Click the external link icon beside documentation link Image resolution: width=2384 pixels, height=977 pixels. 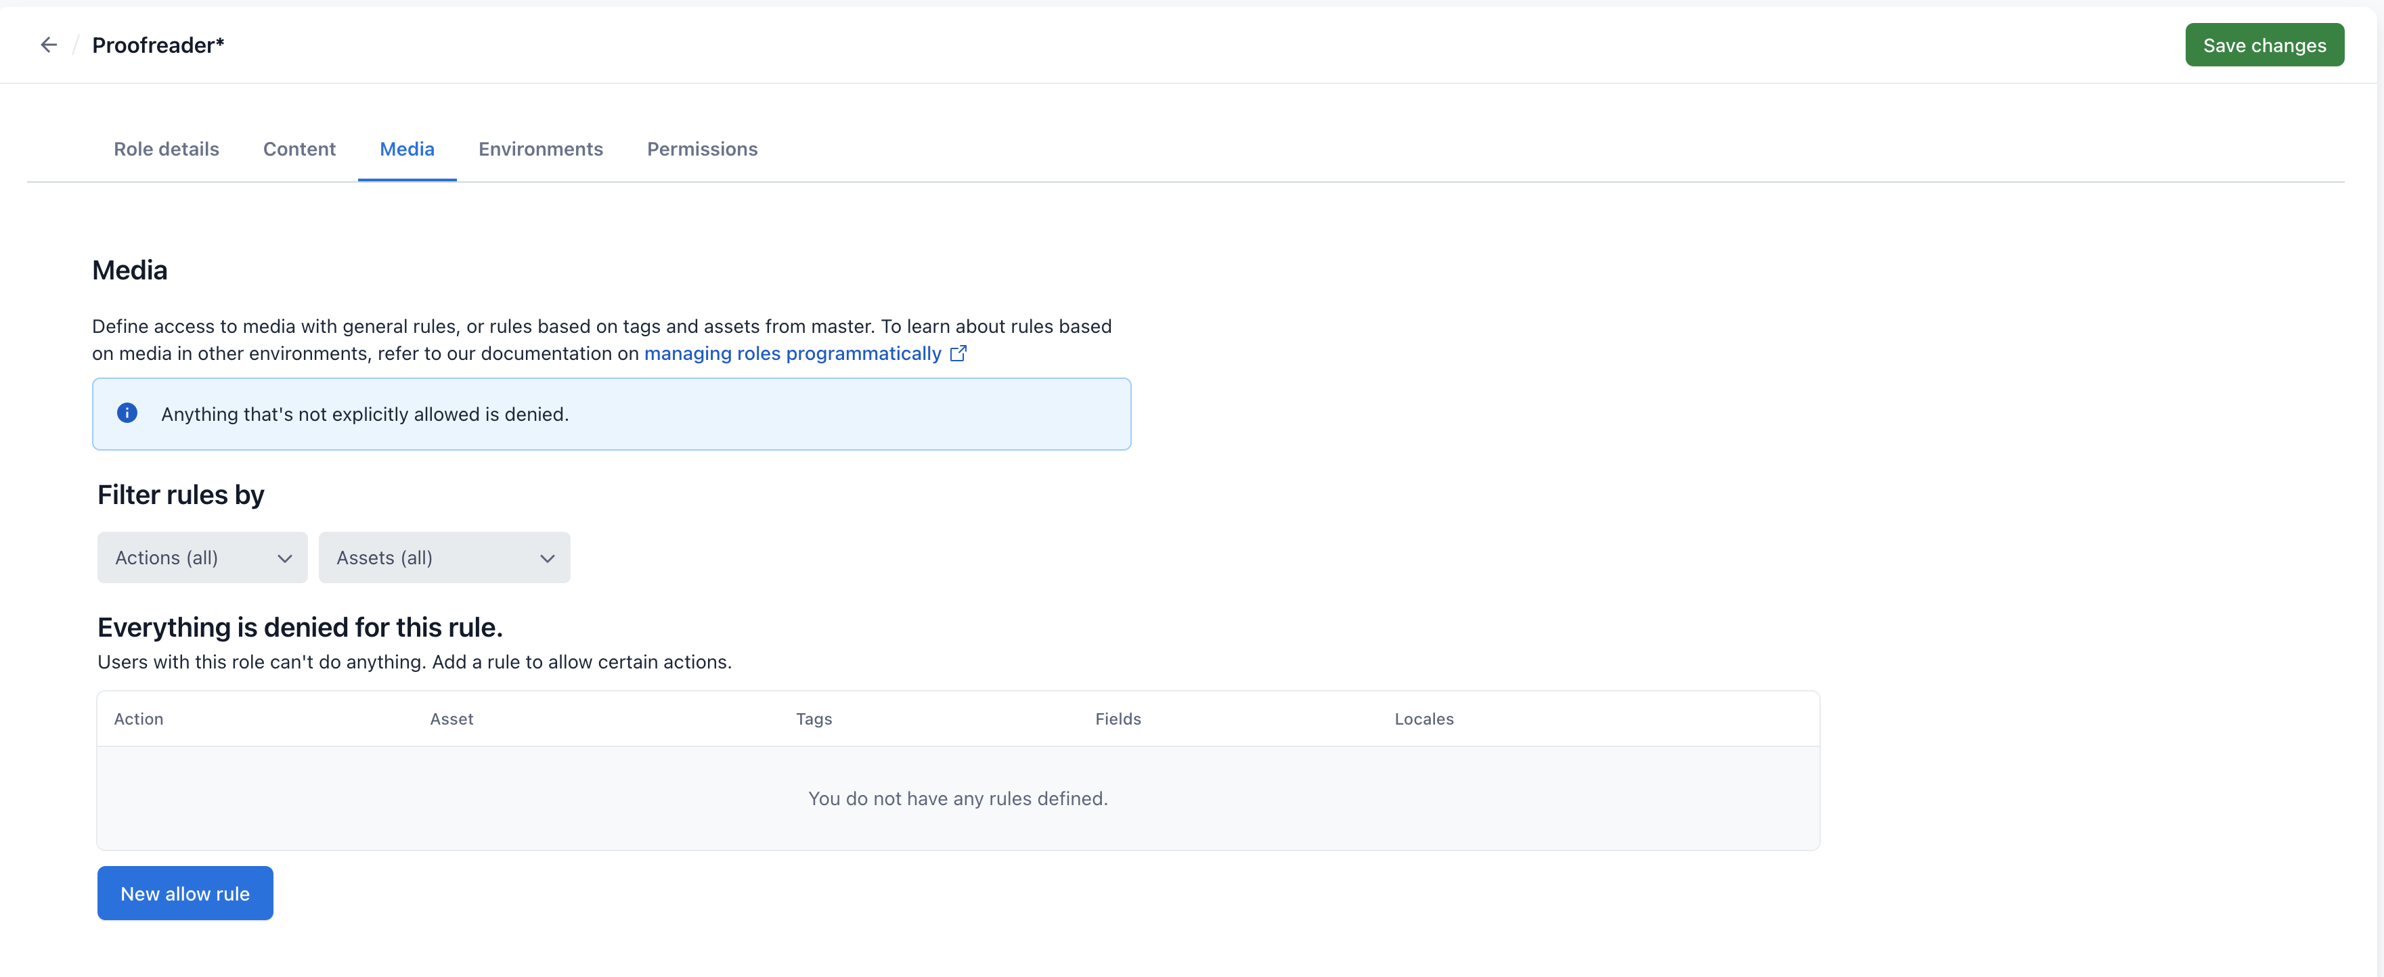pos(958,353)
